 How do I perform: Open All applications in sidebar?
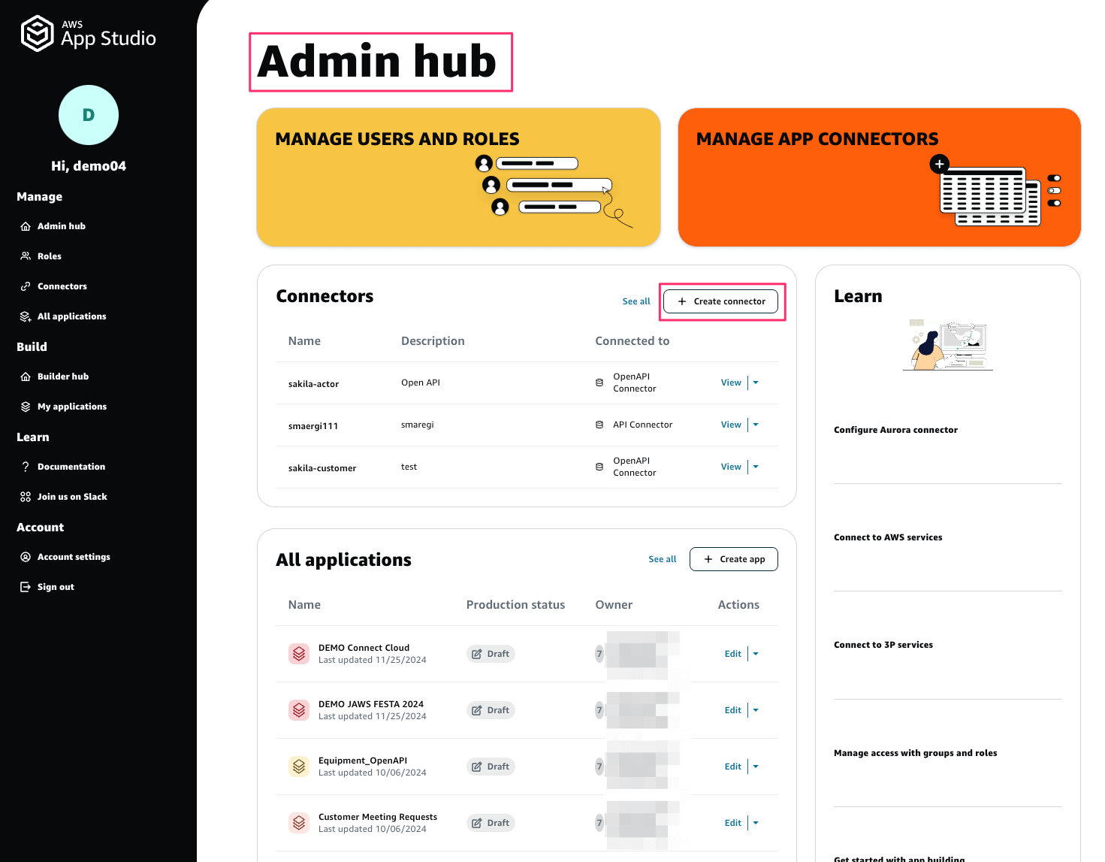72,316
